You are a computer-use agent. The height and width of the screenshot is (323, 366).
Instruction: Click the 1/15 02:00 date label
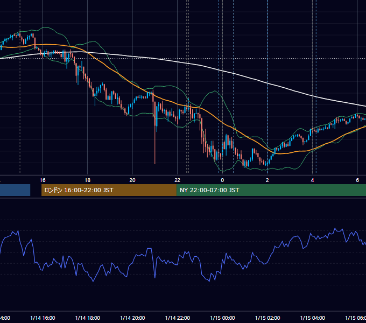click(268, 318)
